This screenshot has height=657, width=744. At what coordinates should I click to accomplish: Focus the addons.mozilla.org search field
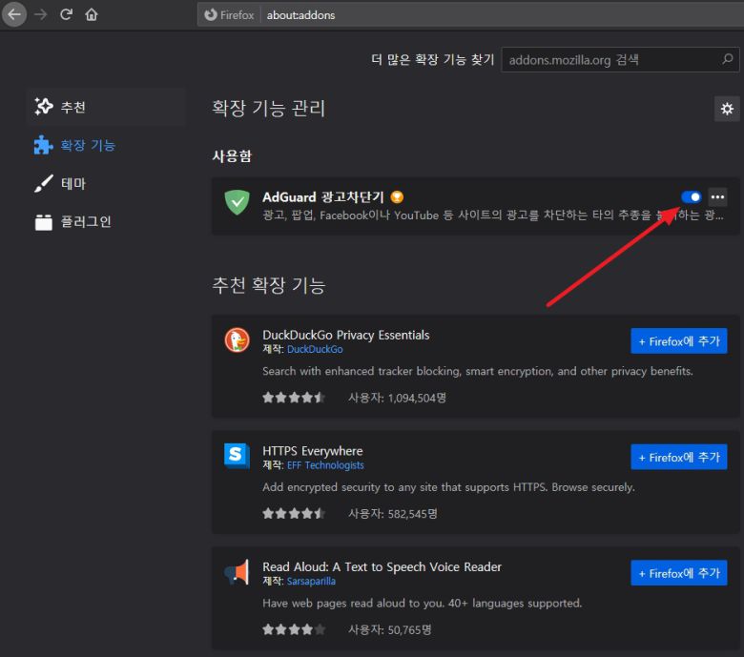[610, 60]
